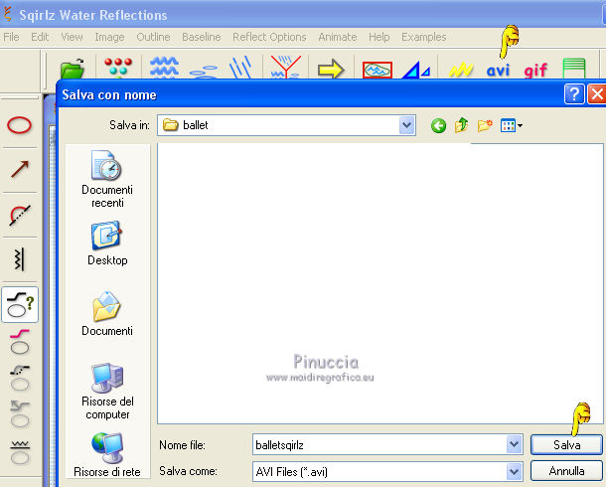Select the rain lines toolbar icon
Screen dimensions: 606x487
click(240, 68)
